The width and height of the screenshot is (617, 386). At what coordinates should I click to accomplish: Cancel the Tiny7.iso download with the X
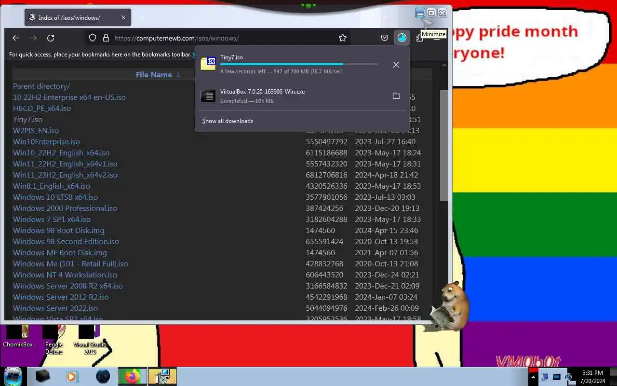(396, 65)
